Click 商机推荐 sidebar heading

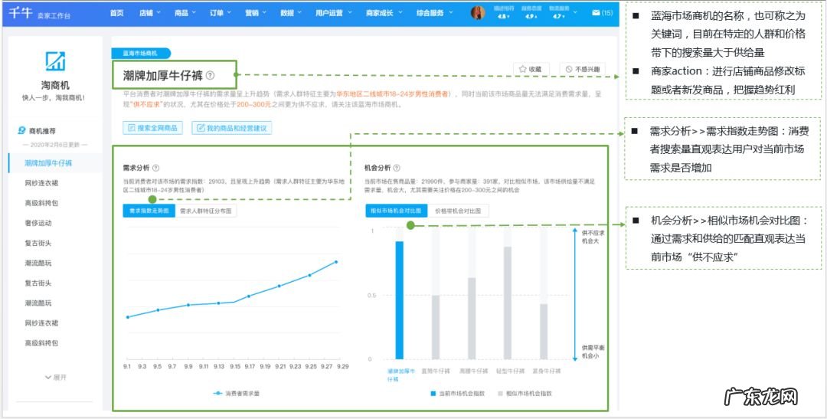click(42, 131)
